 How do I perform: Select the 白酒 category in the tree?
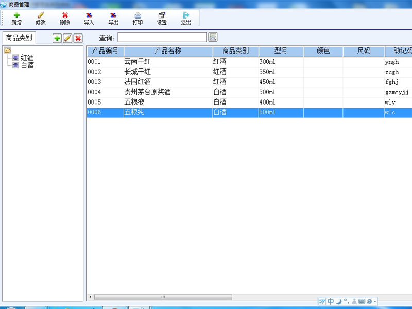click(x=27, y=65)
